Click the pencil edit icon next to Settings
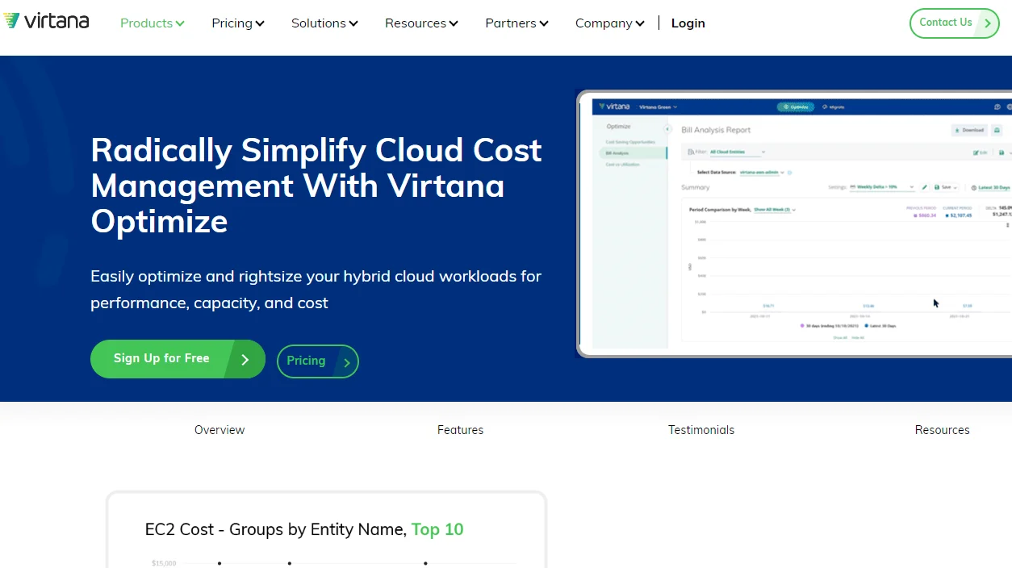Image resolution: width=1012 pixels, height=568 pixels. 925,187
